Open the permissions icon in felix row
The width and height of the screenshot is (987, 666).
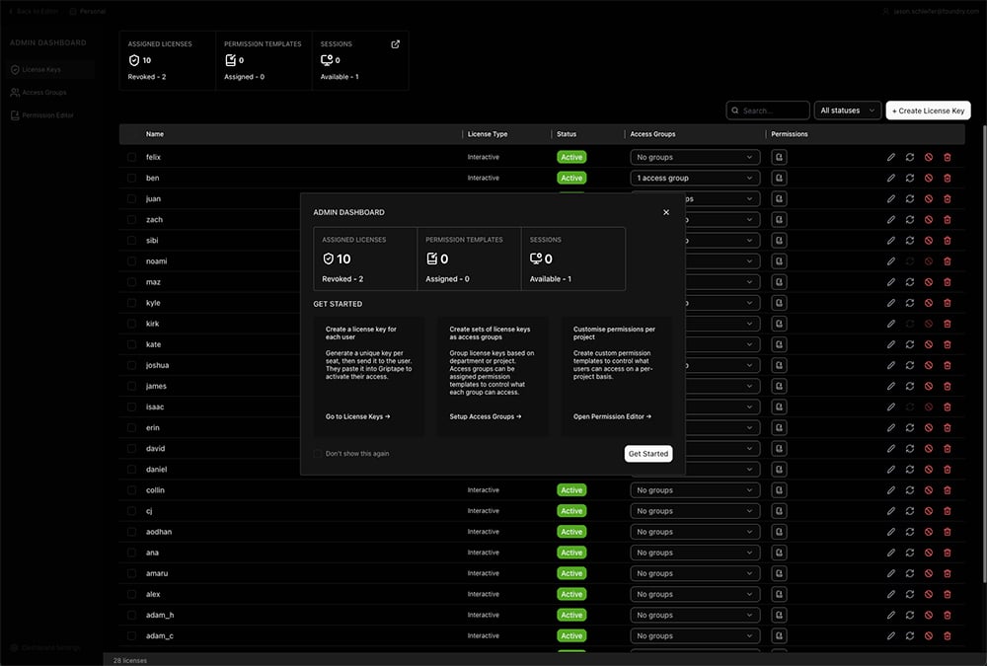(779, 157)
